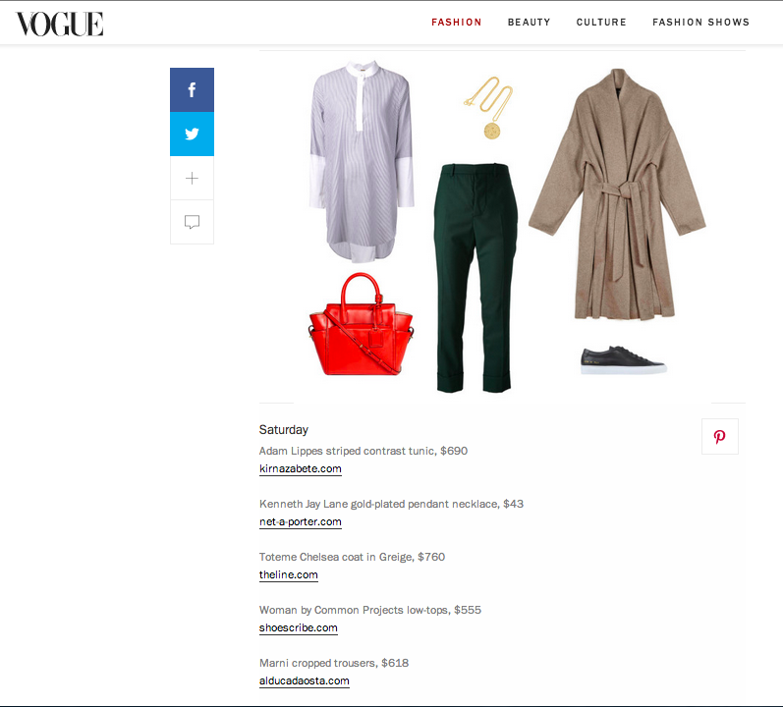This screenshot has height=707, width=783.
Task: Share the article on Facebook
Action: coord(192,89)
